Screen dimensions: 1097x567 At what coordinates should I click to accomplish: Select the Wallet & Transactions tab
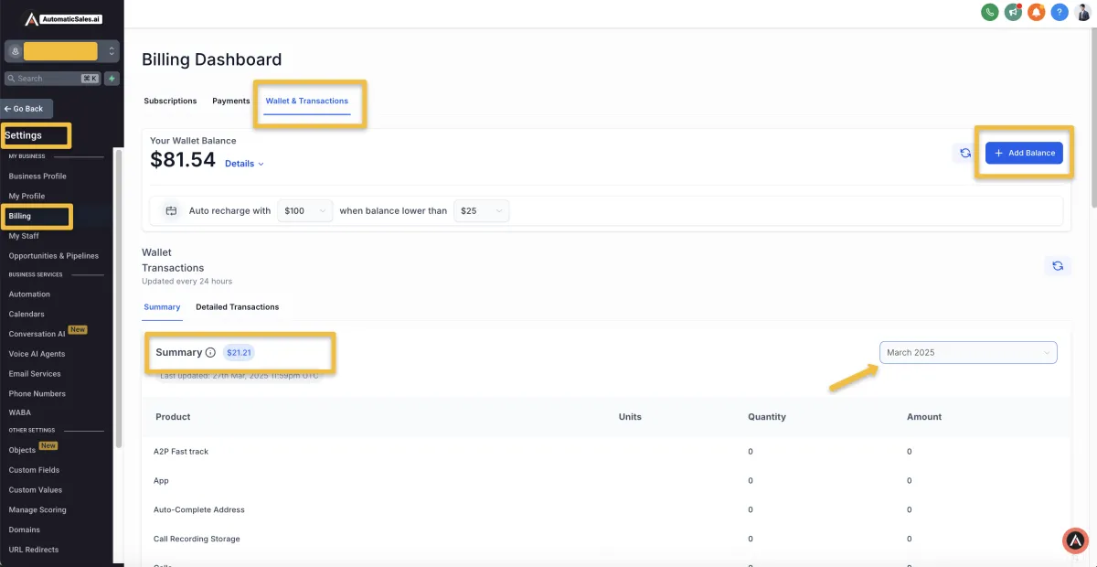[307, 101]
